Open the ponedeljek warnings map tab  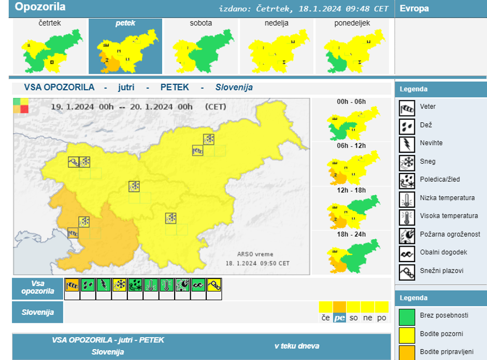coord(352,47)
